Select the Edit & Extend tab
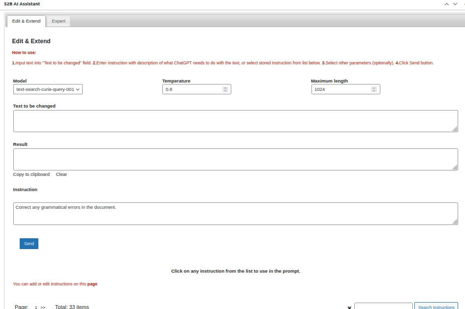465x309 pixels. pos(26,21)
